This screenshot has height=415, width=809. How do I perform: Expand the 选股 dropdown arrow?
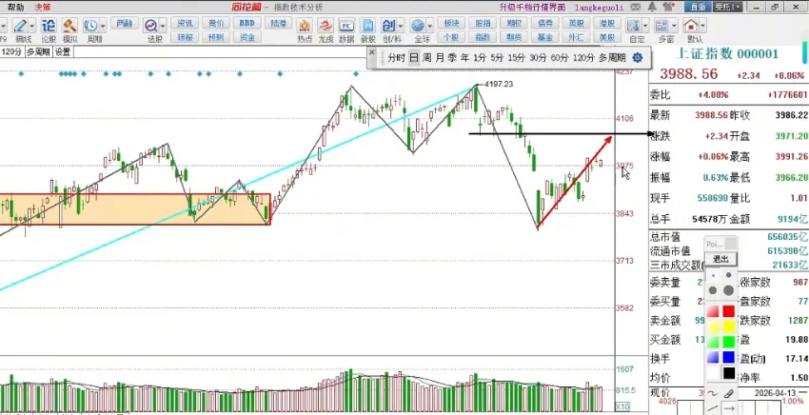pyautogui.click(x=163, y=26)
